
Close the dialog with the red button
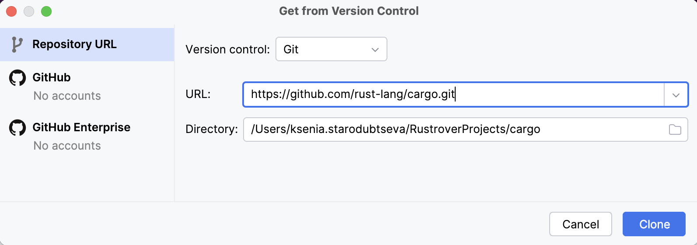(x=11, y=11)
